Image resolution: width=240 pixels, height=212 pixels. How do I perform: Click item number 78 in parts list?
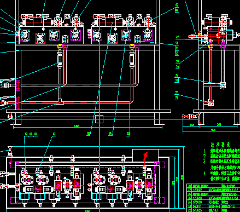(x=189, y=186)
